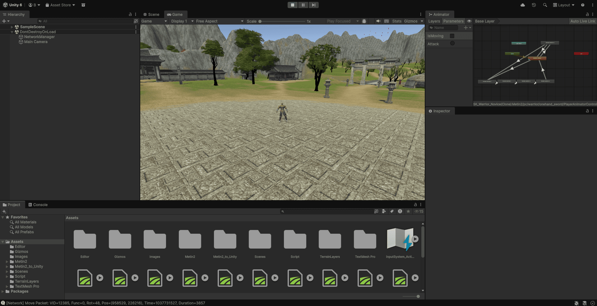Switch to the Scene tab
The width and height of the screenshot is (597, 306).
pos(151,15)
